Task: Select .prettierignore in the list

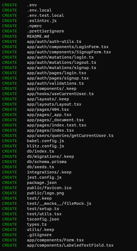Action: coord(45,31)
